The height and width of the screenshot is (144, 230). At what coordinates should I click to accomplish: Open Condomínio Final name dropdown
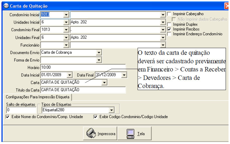(x=163, y=30)
